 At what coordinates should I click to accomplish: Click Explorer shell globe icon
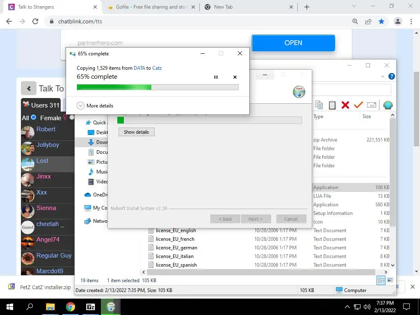coord(388,105)
